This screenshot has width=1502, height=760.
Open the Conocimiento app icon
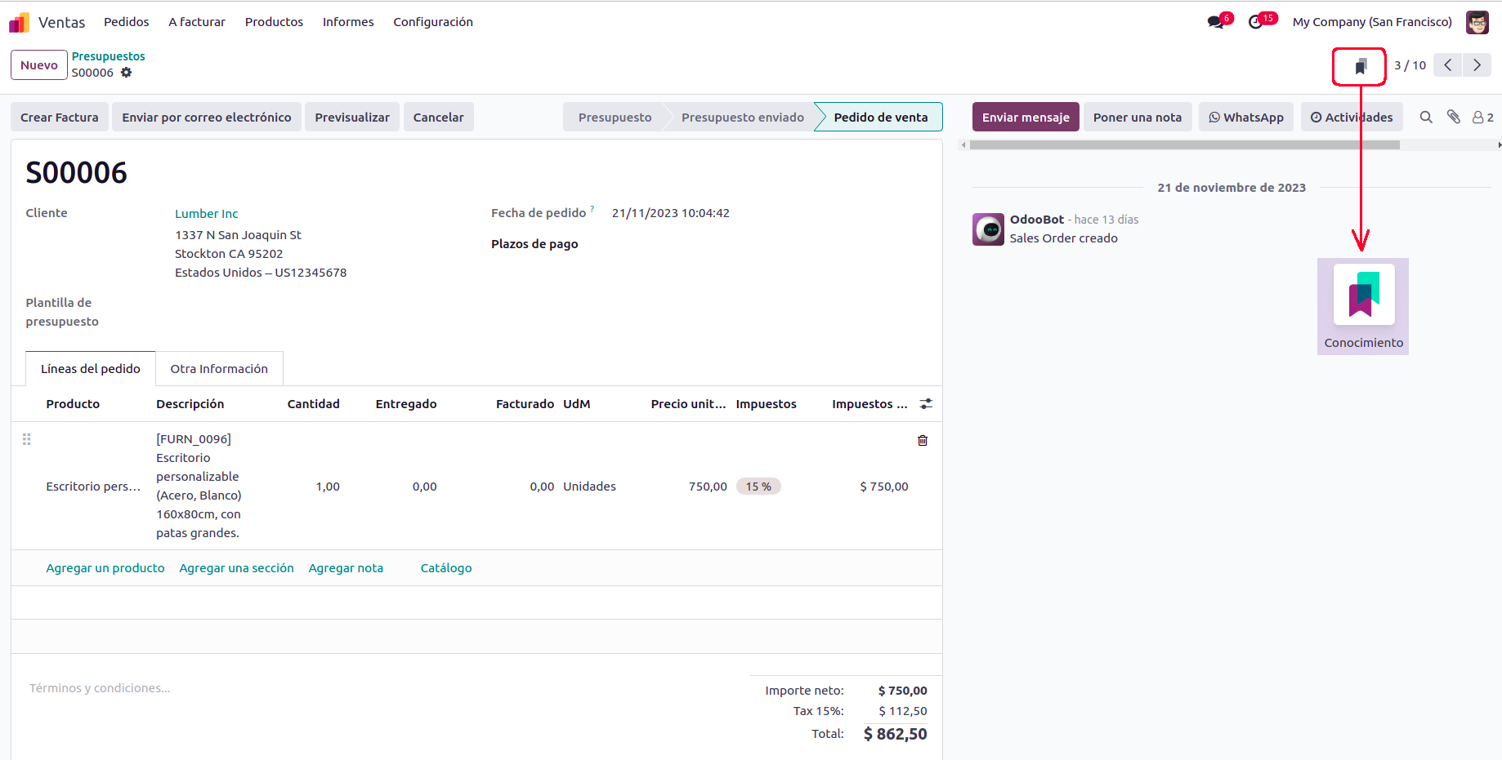tap(1363, 296)
